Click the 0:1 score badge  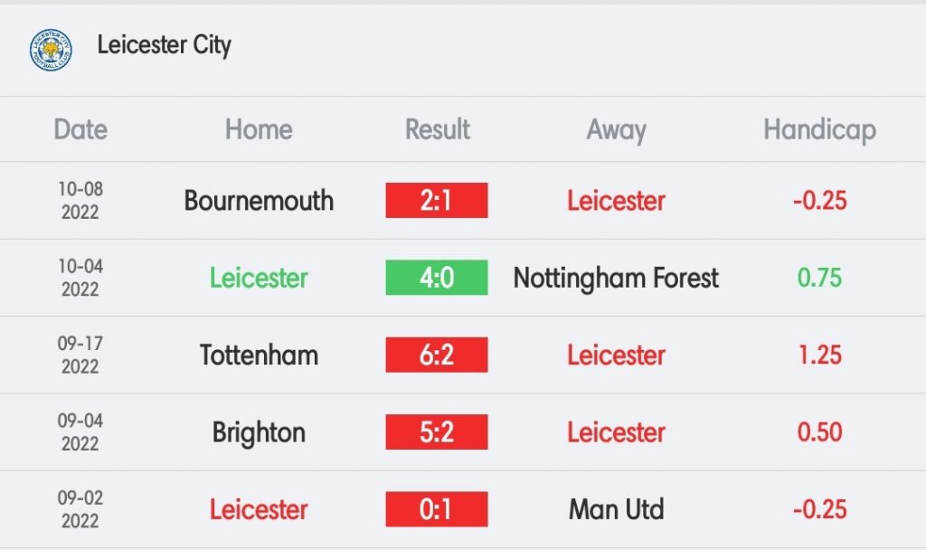437,509
